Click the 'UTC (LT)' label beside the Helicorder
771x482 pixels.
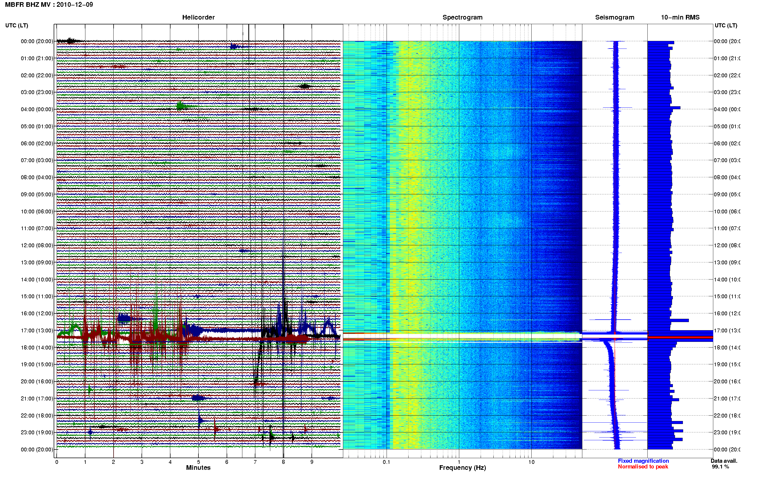point(17,25)
